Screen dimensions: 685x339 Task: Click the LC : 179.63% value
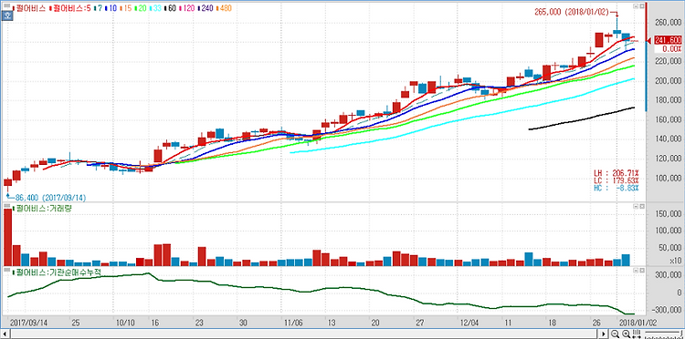coord(616,180)
